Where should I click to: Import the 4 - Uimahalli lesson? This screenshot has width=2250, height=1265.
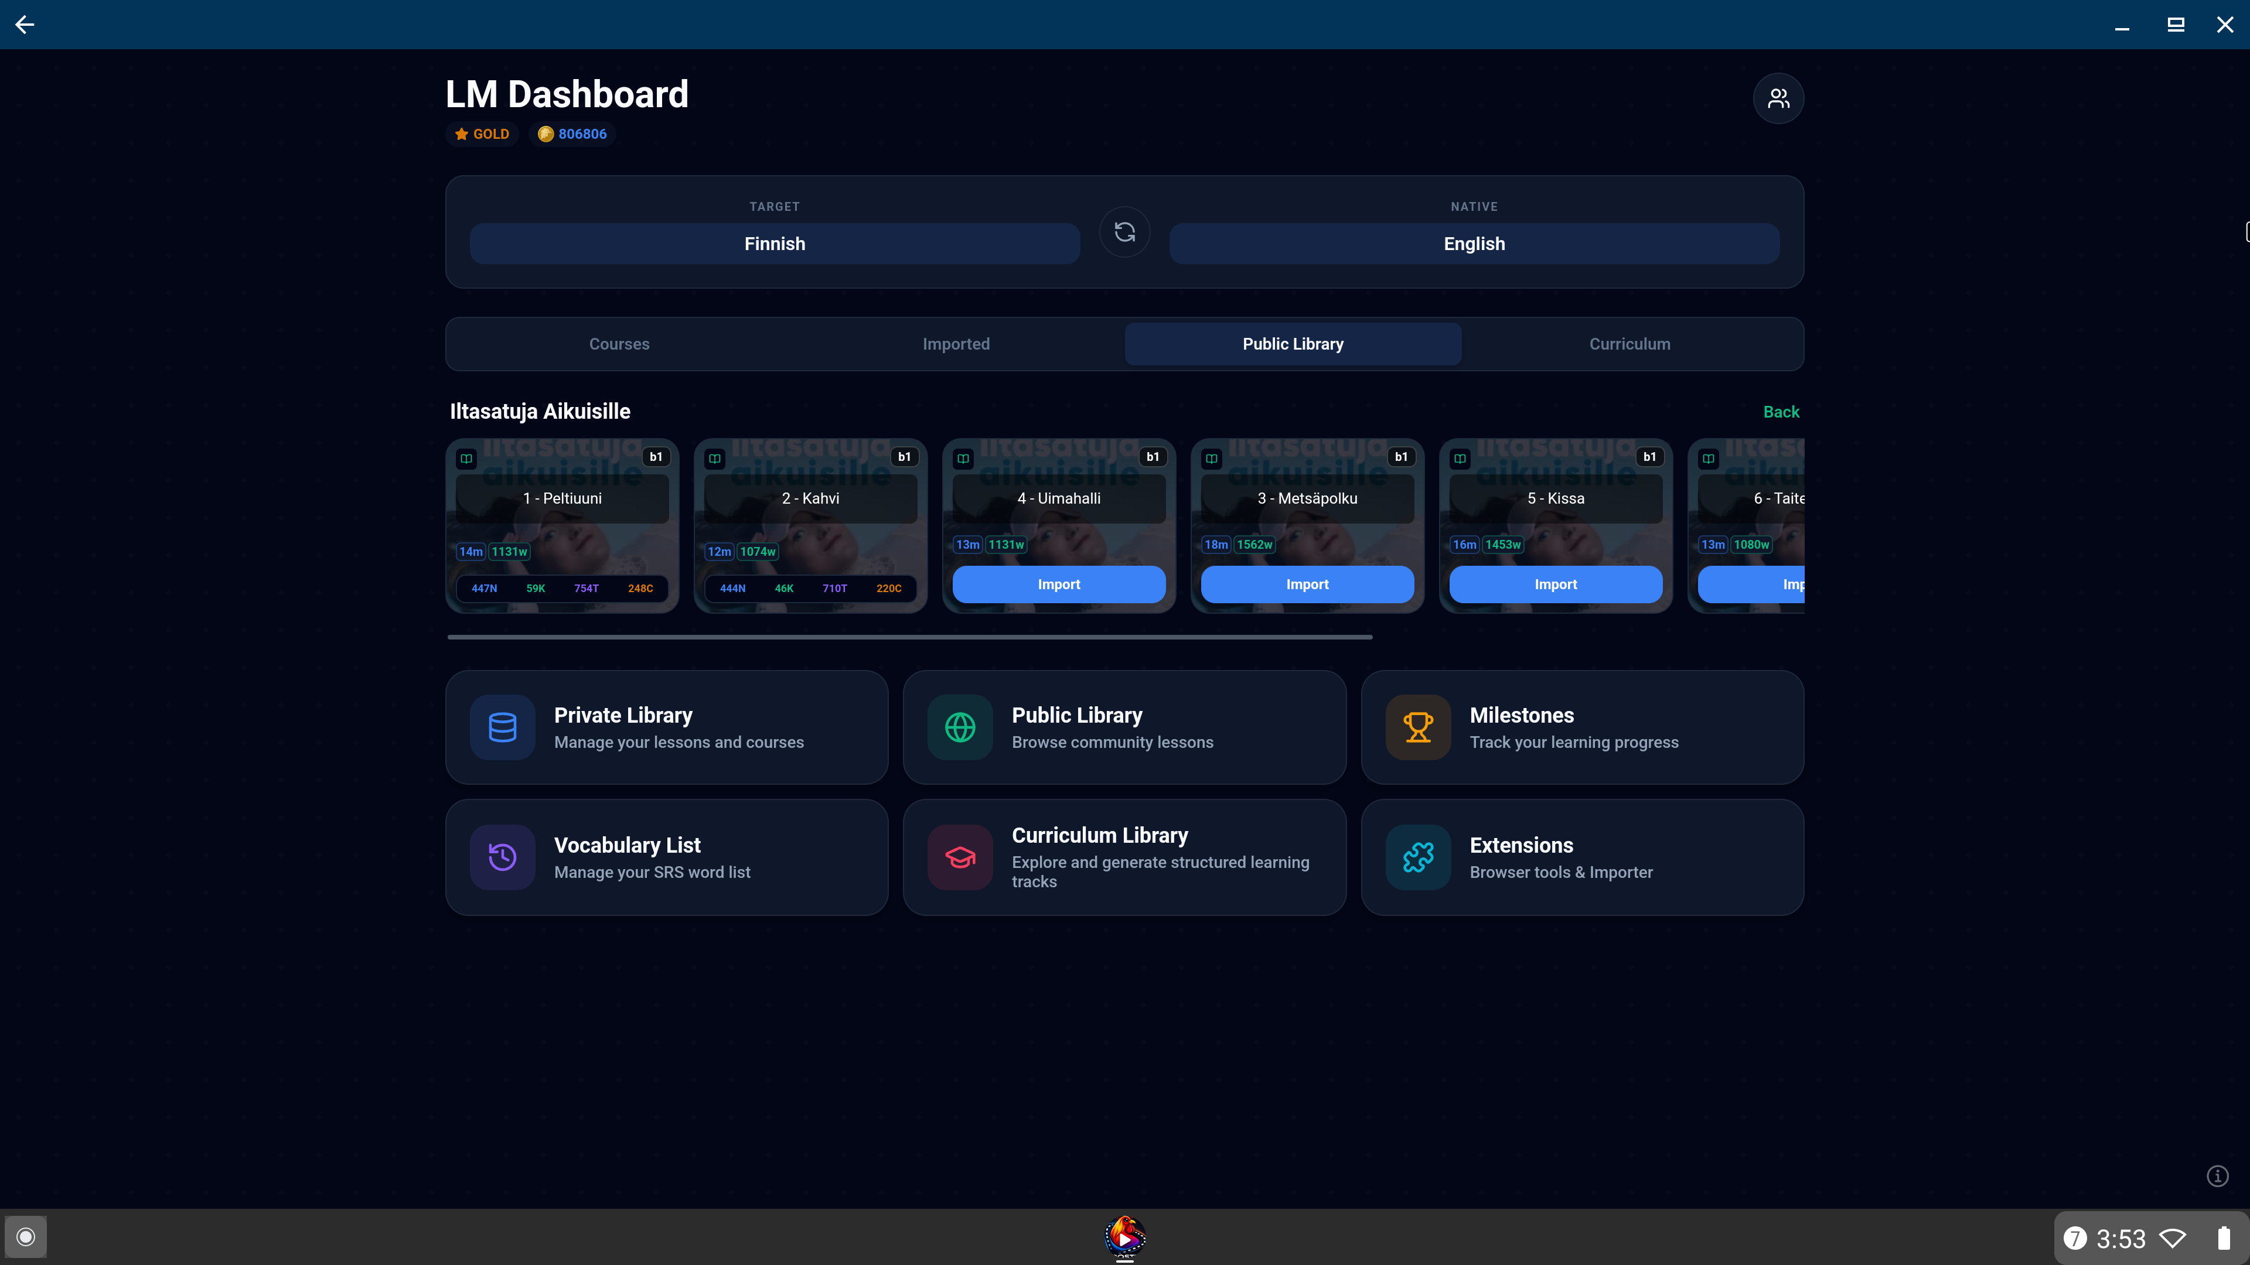tap(1059, 584)
